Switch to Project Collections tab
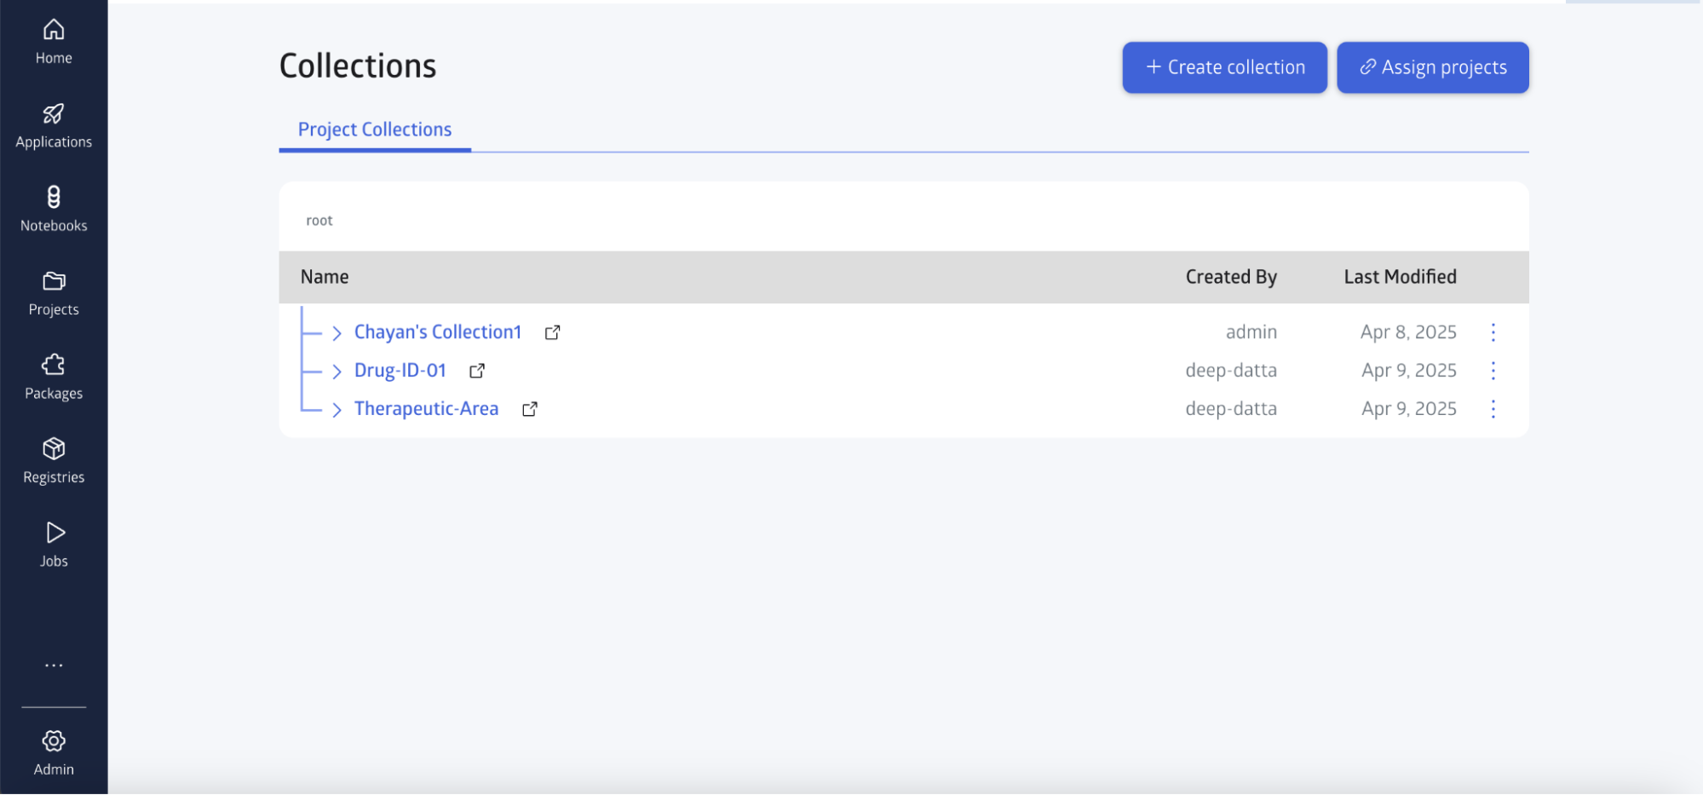The width and height of the screenshot is (1703, 795). 375,130
